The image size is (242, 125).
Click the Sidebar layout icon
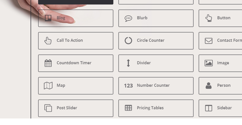209,108
